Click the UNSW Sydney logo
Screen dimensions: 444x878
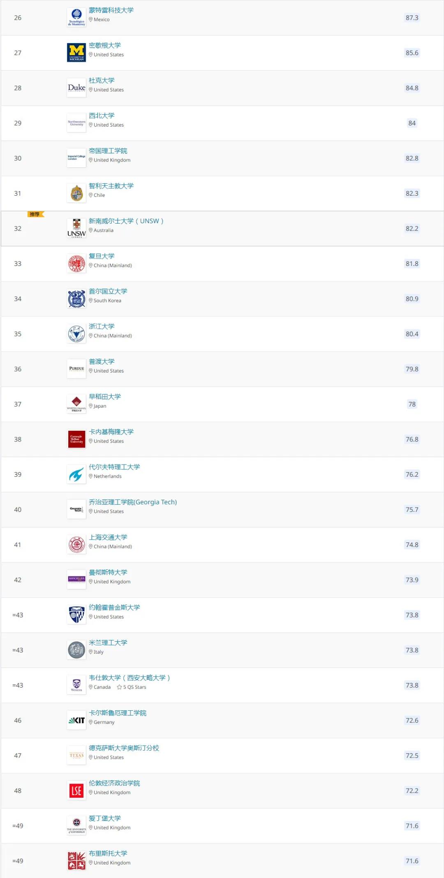(x=76, y=229)
